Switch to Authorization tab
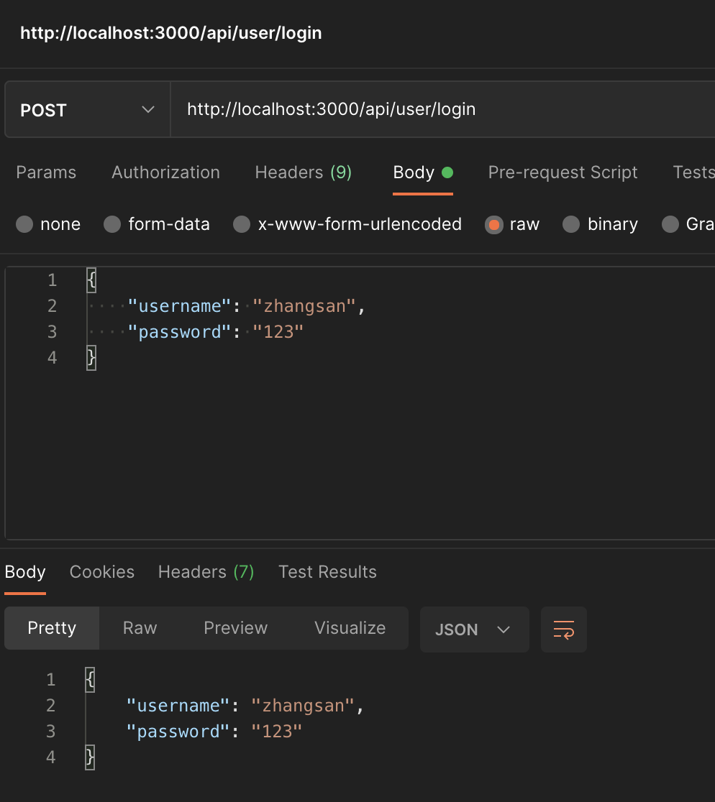This screenshot has width=715, height=802. [165, 172]
